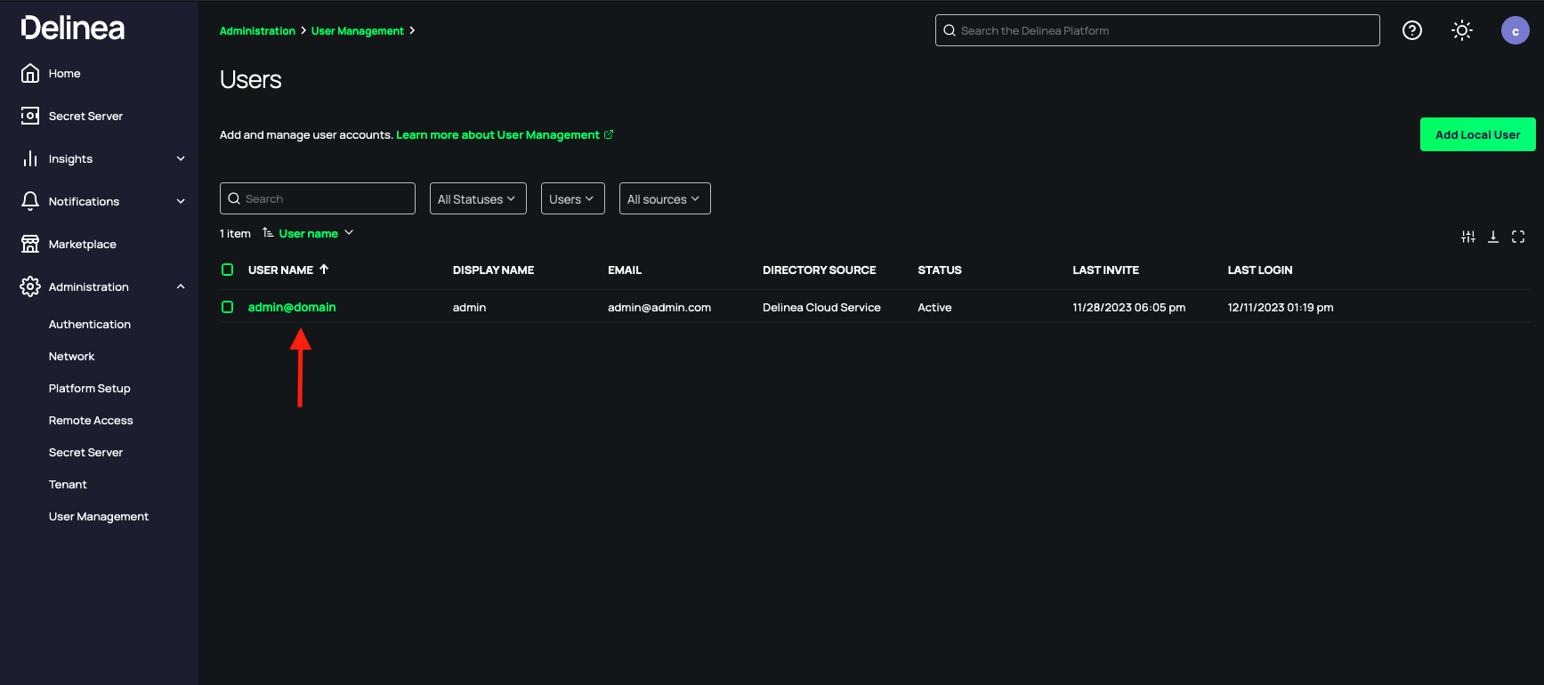The image size is (1544, 685).
Task: Open Network in the sidebar
Action: point(71,356)
